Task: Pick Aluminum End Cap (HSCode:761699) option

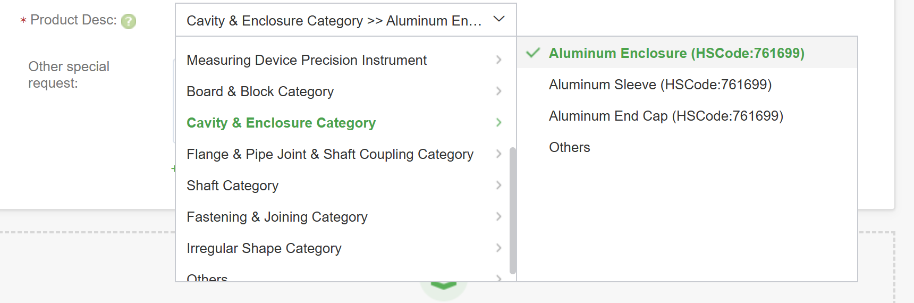Action: (x=666, y=116)
